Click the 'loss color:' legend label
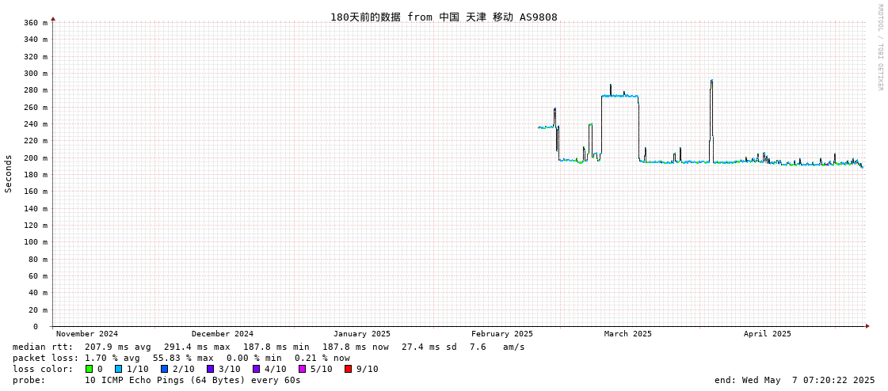The width and height of the screenshot is (888, 391). [43, 369]
